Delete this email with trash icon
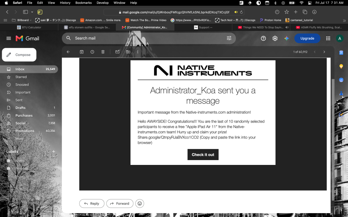 [103, 52]
